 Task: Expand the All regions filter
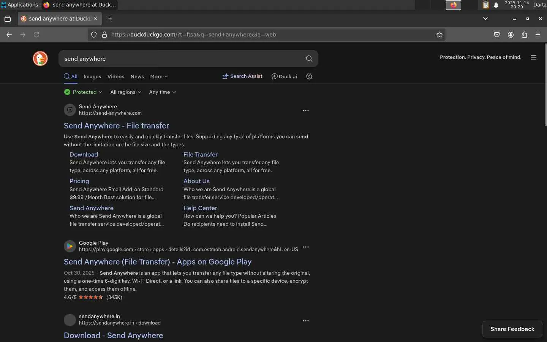(125, 92)
